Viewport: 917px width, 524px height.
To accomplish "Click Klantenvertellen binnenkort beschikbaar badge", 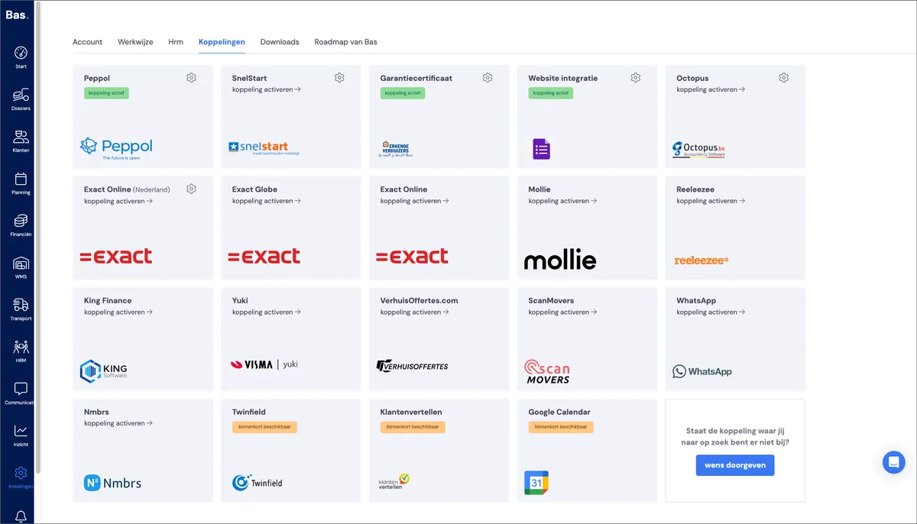I will [x=413, y=427].
